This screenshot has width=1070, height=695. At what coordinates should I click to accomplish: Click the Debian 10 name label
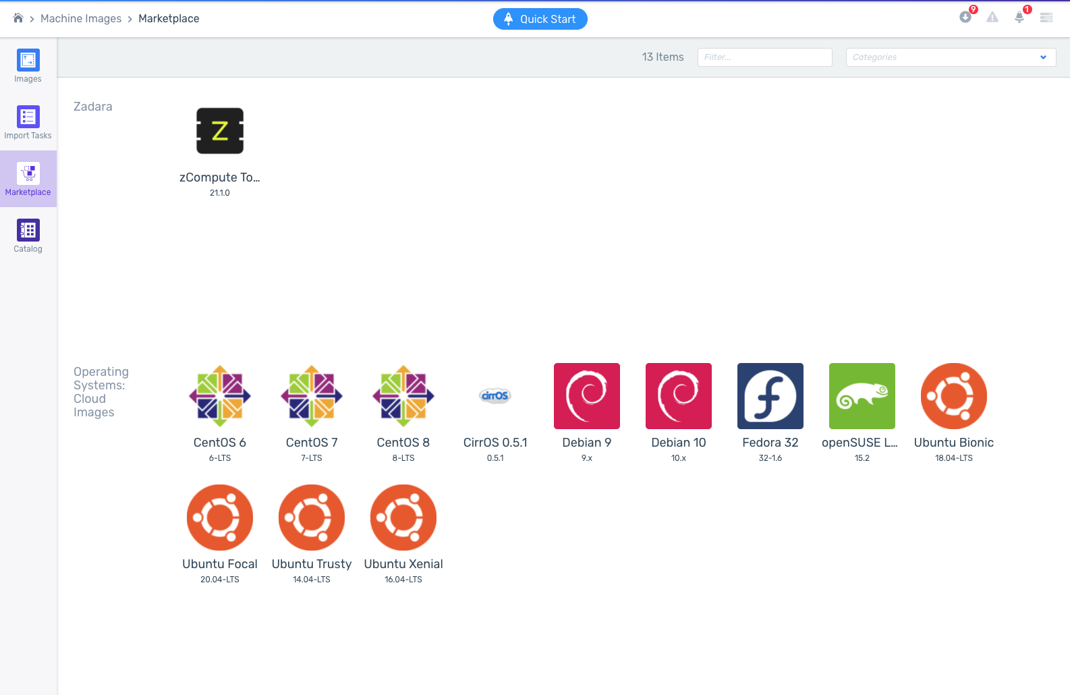click(x=679, y=443)
